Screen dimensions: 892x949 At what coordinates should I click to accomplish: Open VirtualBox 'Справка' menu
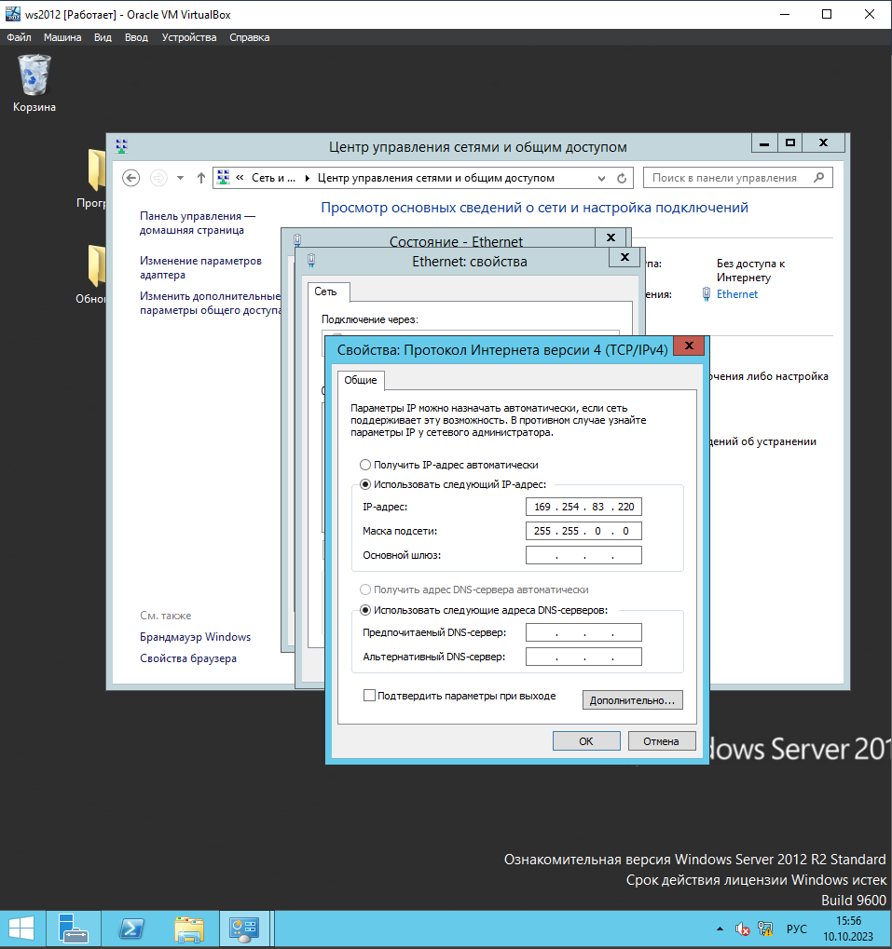[250, 37]
